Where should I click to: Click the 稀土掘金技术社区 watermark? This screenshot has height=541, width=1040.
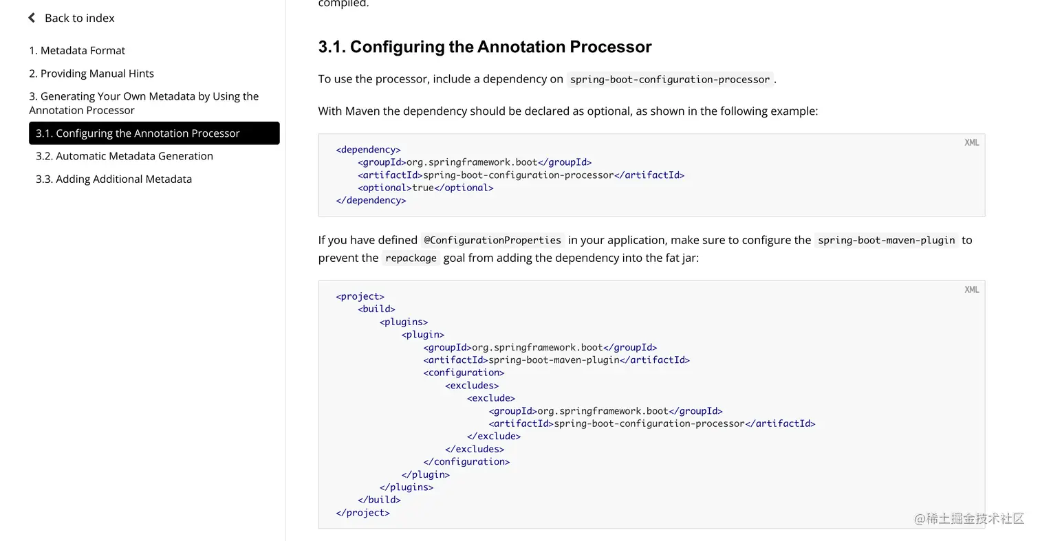pos(969,519)
